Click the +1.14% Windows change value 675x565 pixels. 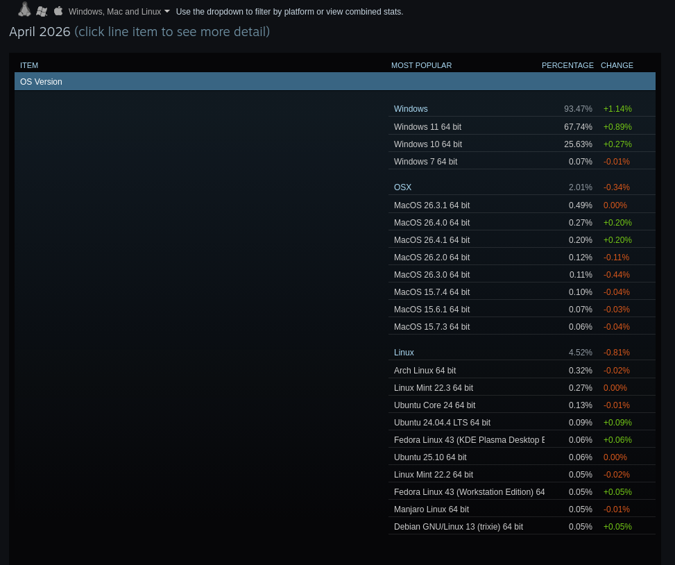617,109
